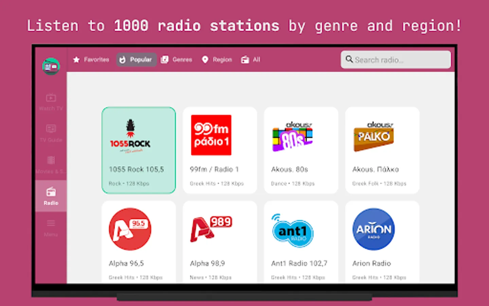Open the TV Guide sidebar icon
489x306 pixels.
click(x=51, y=129)
